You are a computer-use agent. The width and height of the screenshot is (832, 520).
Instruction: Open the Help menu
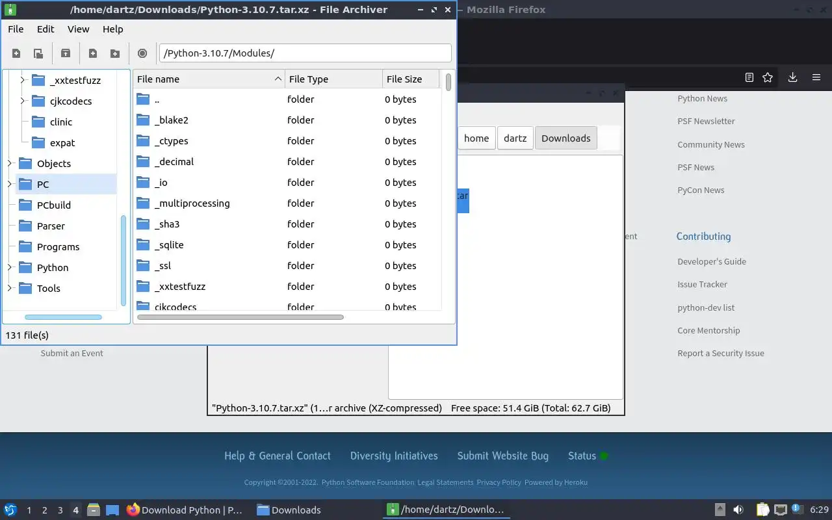[x=112, y=29]
